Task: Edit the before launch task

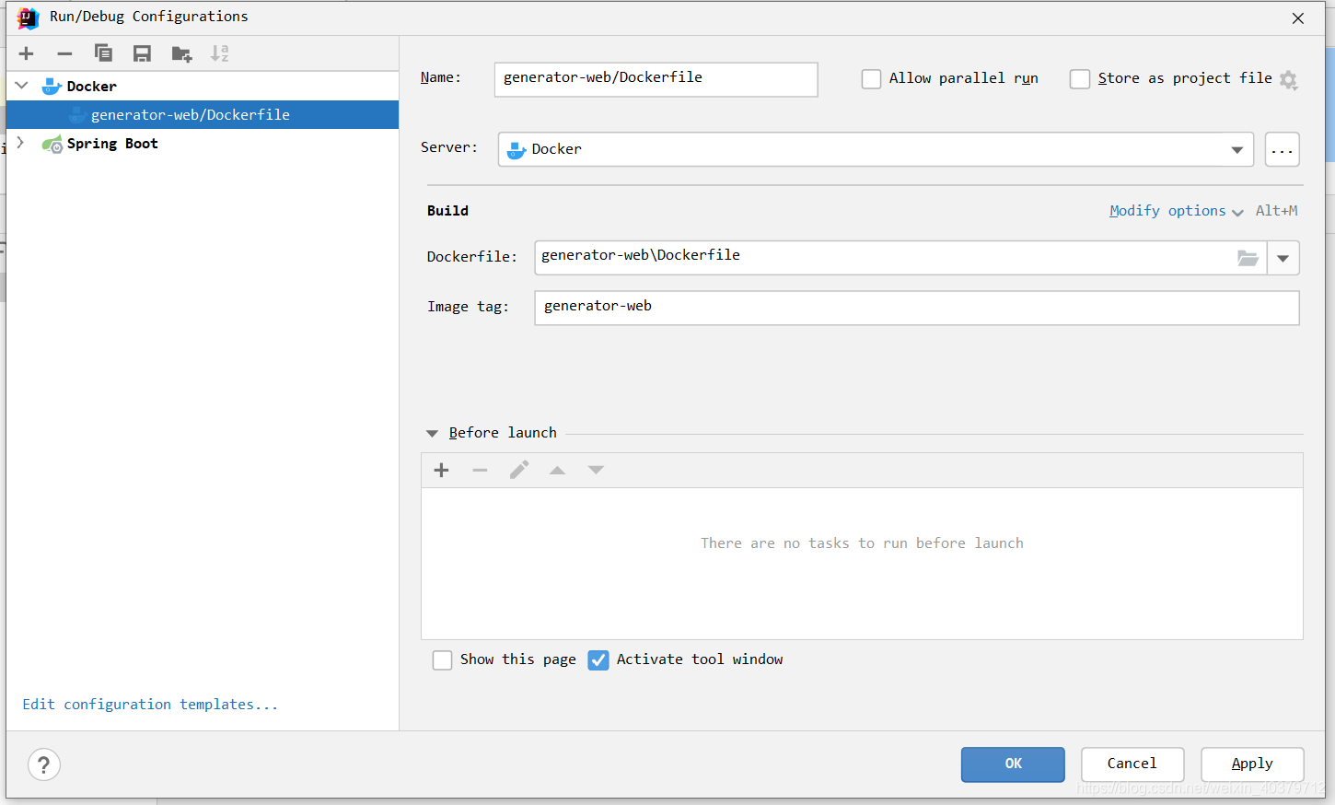Action: pyautogui.click(x=519, y=471)
